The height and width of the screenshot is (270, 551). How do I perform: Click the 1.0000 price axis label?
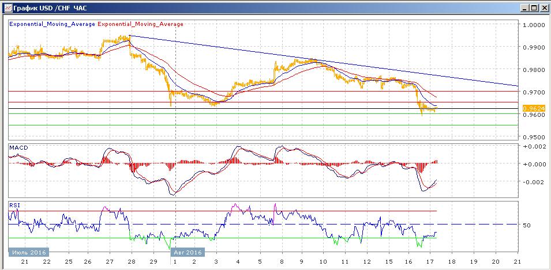pos(533,25)
